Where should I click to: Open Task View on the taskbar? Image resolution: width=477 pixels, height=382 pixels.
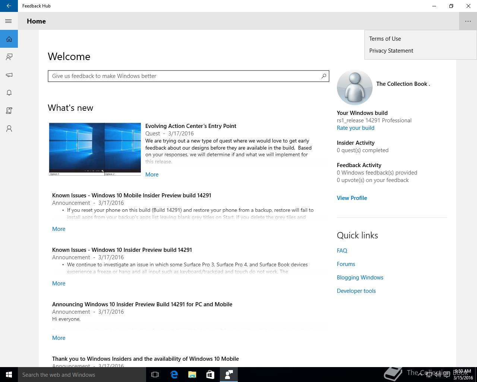pyautogui.click(x=155, y=375)
